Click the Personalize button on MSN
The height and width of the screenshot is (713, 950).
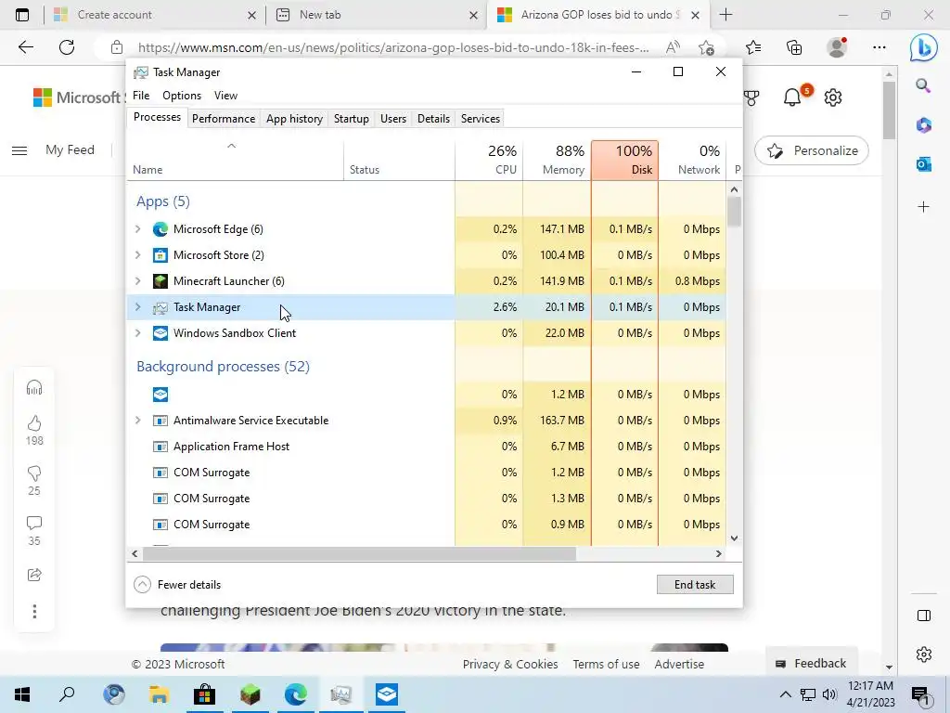811,150
